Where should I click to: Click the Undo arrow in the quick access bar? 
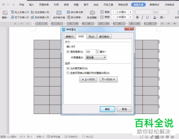[x=4, y=5]
